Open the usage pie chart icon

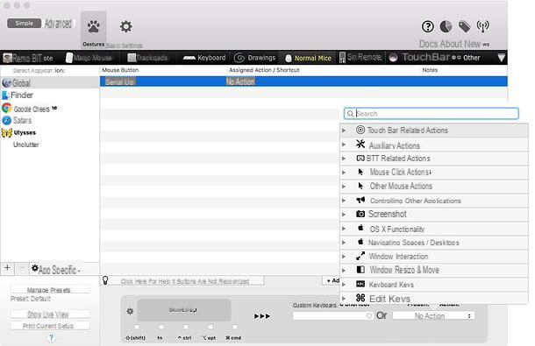coord(446,26)
